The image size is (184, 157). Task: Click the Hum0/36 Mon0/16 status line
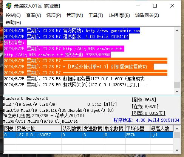[58, 110]
